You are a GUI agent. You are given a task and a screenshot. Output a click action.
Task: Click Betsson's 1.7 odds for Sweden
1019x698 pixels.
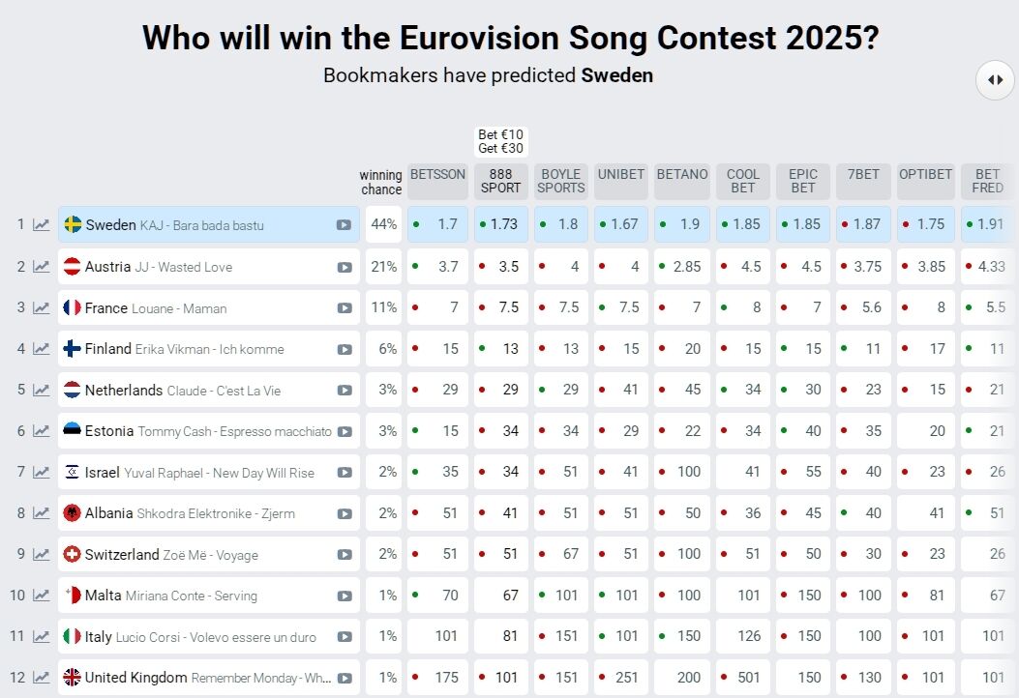pyautogui.click(x=437, y=224)
